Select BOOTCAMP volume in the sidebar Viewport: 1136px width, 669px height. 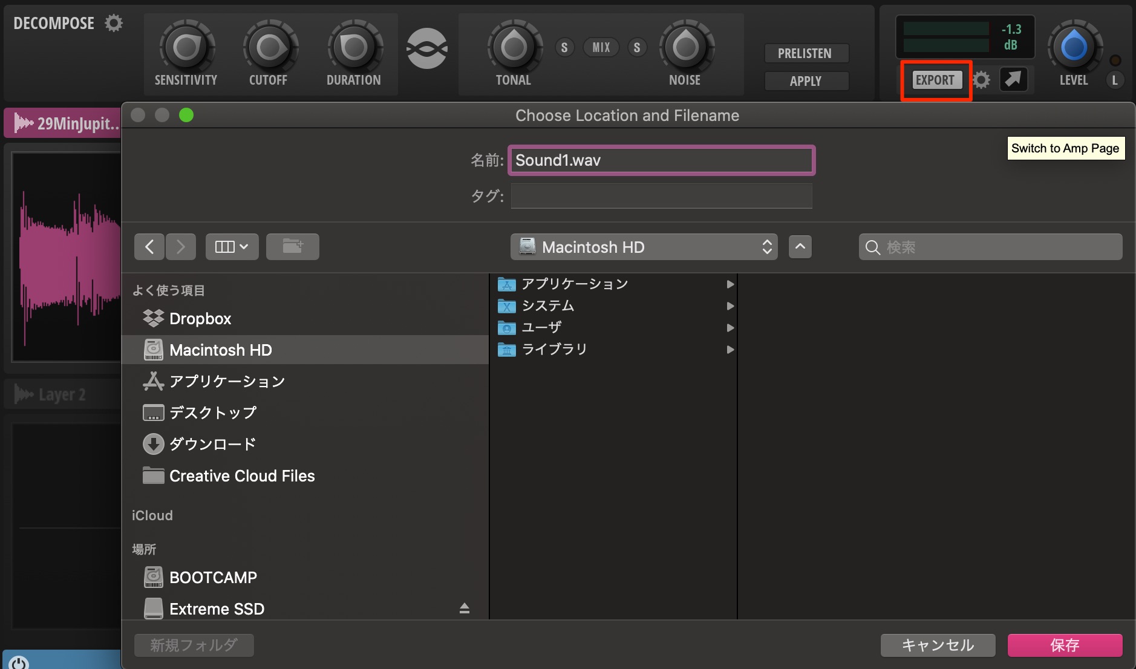tap(305, 577)
